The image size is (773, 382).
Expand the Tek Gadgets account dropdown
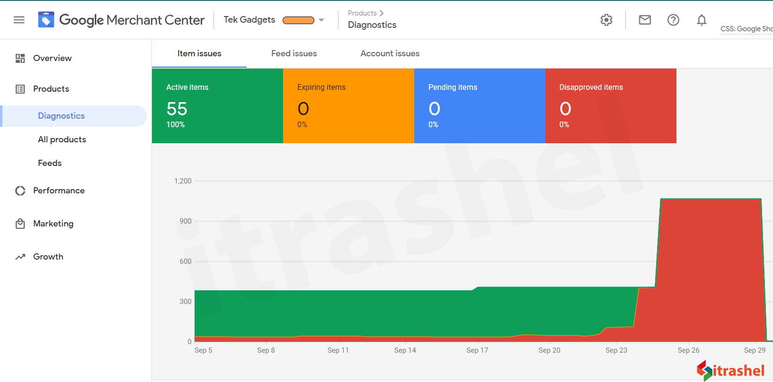[x=321, y=20]
